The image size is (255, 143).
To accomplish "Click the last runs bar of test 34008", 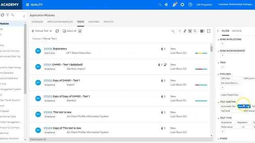I will coord(201,53).
